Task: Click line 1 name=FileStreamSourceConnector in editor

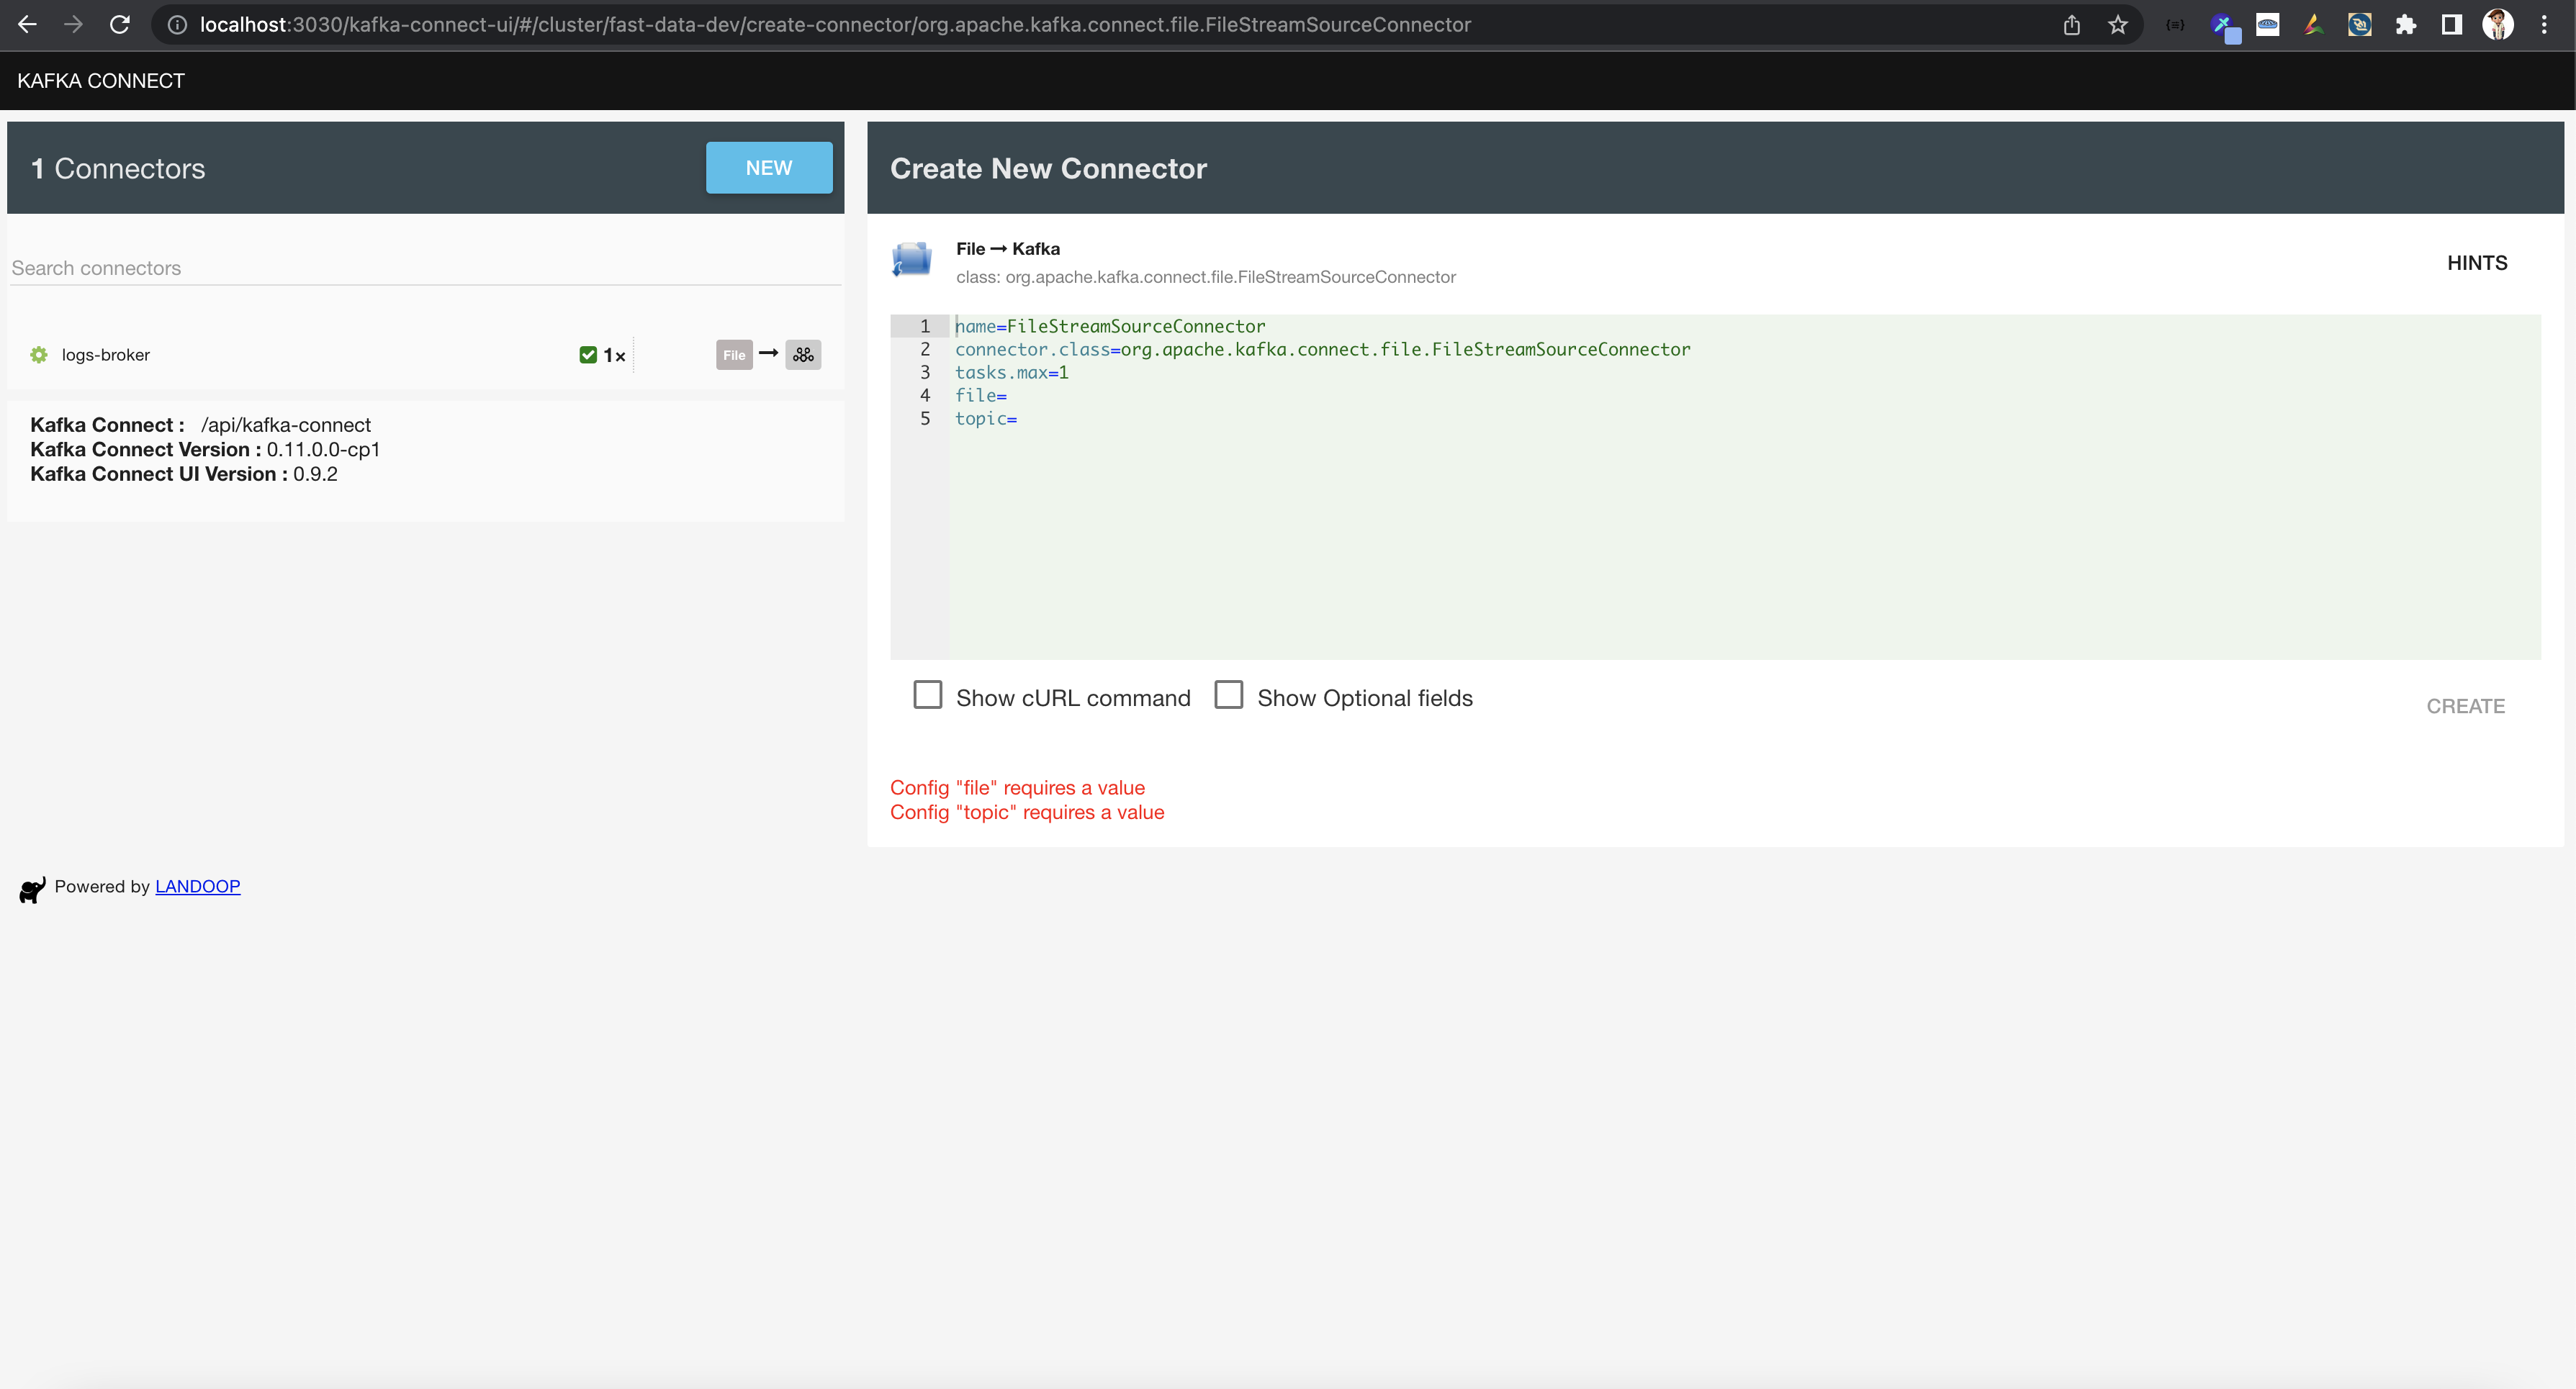Action: coord(1110,327)
